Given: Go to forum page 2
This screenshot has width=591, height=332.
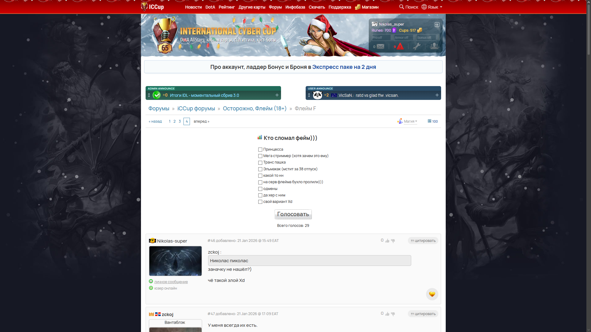Looking at the screenshot, I should tap(175, 121).
